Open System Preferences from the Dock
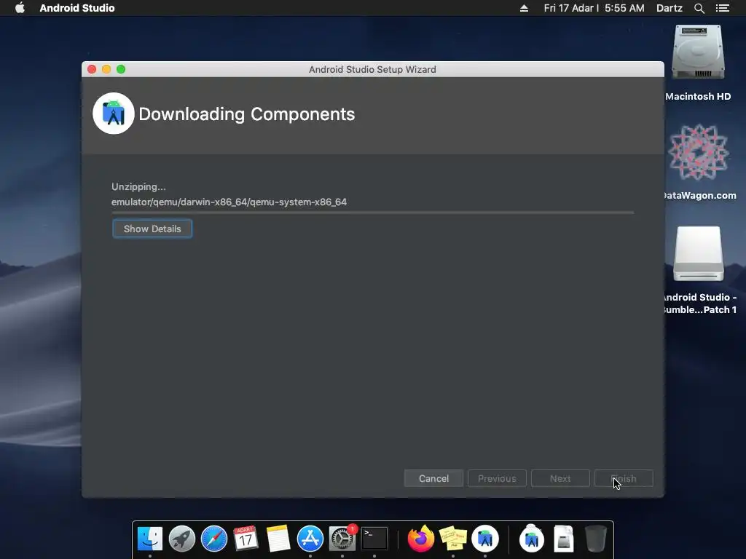The width and height of the screenshot is (746, 559). click(x=342, y=539)
